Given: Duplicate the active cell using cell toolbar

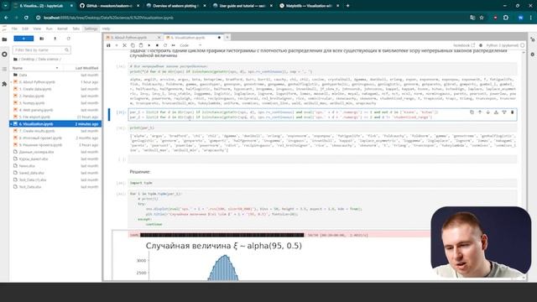Looking at the screenshot, I should click(472, 112).
